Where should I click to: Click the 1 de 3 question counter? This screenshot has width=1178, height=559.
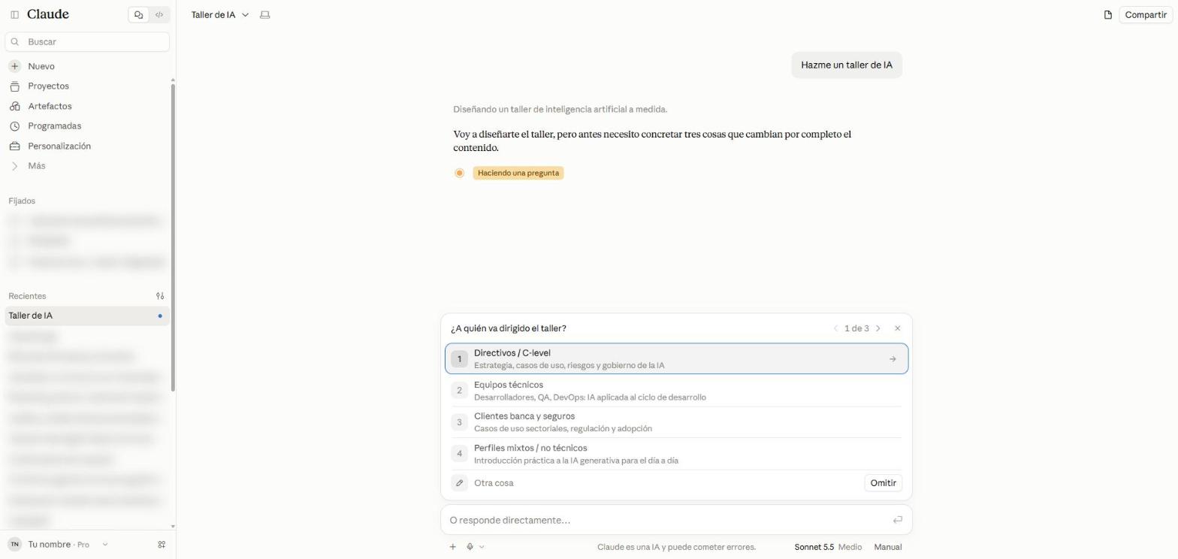tap(856, 328)
